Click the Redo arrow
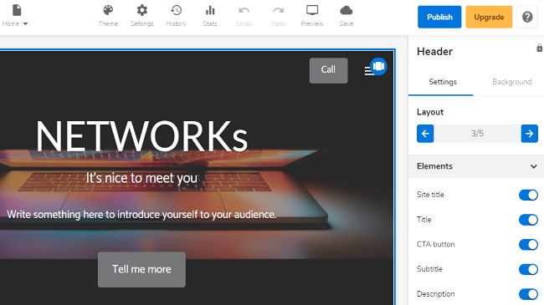544x305 pixels. 278,16
